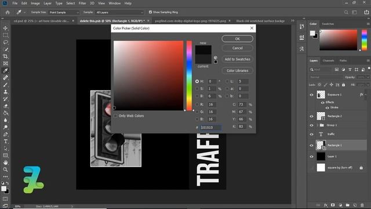Click the current color swatch in dialog

coord(203,59)
